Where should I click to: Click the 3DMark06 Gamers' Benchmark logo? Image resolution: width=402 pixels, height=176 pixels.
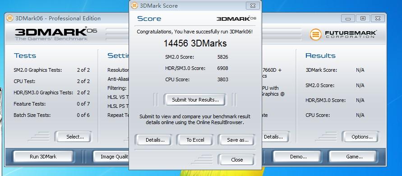[56, 33]
